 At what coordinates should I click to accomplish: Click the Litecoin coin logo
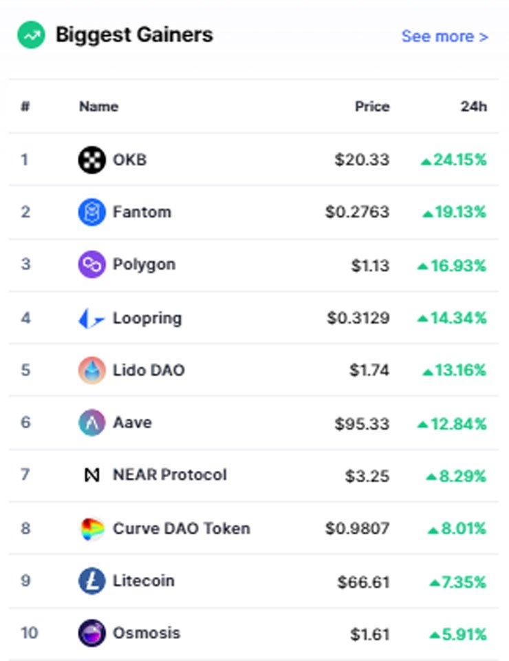tap(91, 581)
